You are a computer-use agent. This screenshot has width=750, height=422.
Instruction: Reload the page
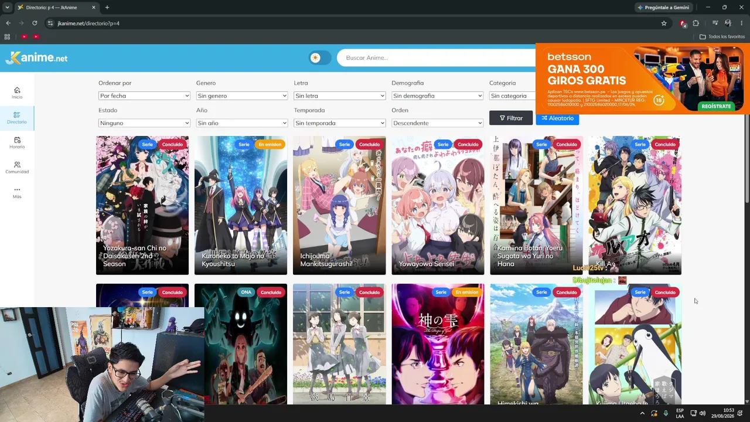click(35, 23)
